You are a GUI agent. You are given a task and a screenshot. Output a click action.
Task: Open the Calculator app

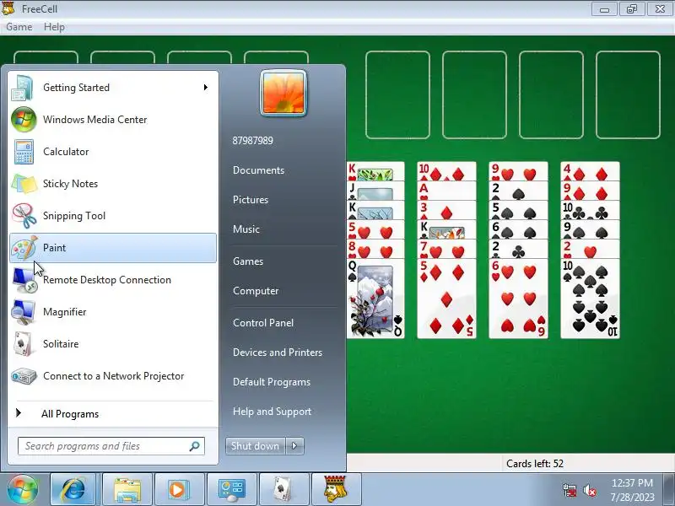[113, 152]
